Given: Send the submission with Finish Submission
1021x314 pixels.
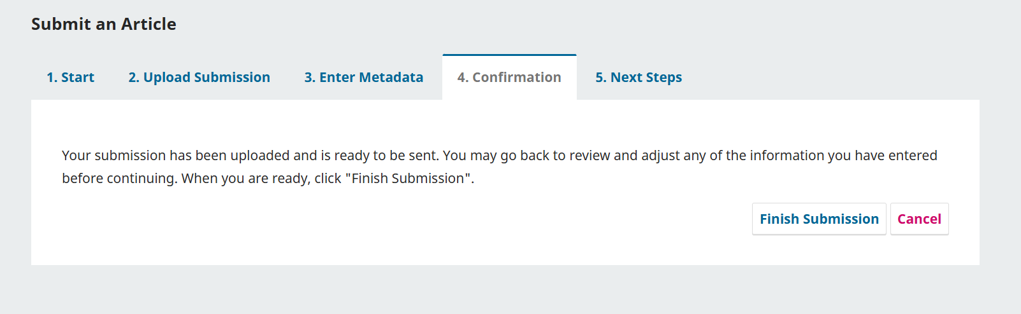Looking at the screenshot, I should (819, 219).
